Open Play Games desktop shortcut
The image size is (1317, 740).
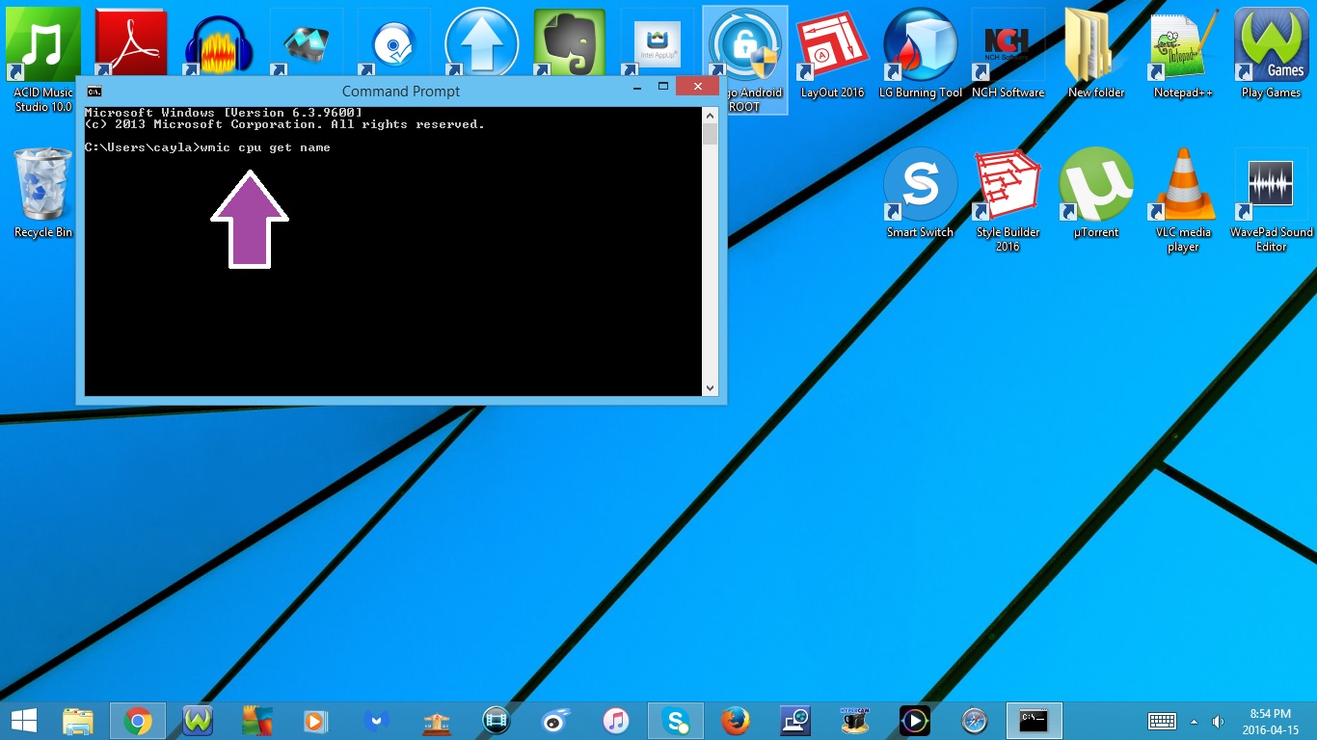1272,53
